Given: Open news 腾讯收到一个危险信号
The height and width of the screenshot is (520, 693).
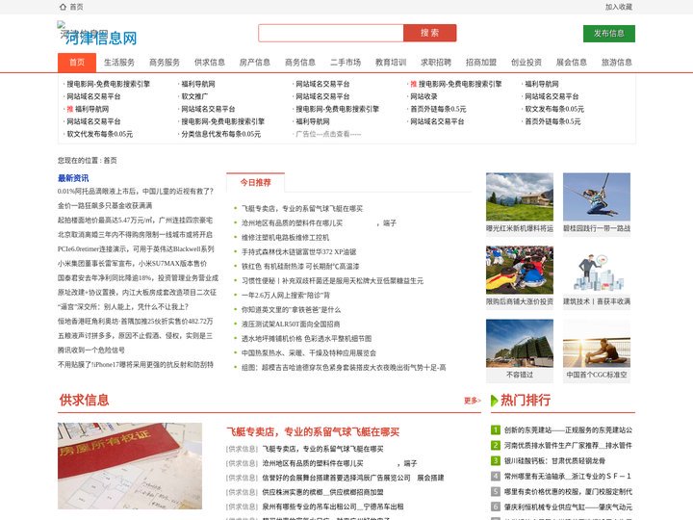Looking at the screenshot, I should (91, 351).
